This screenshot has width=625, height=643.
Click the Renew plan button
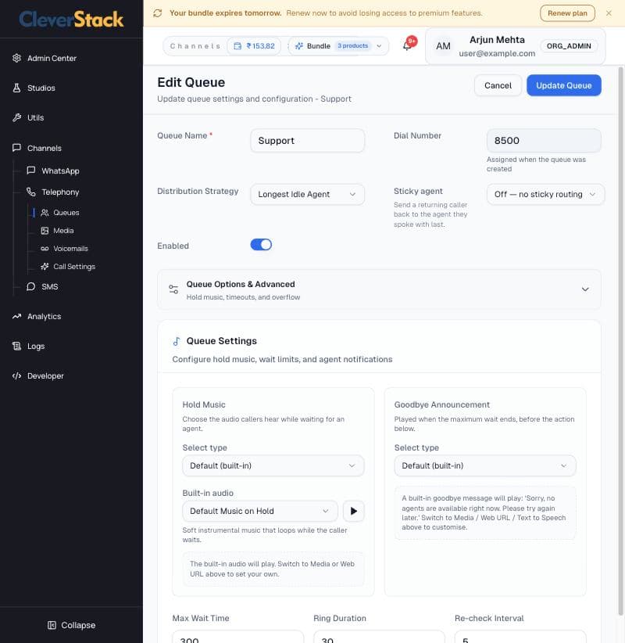click(x=567, y=13)
